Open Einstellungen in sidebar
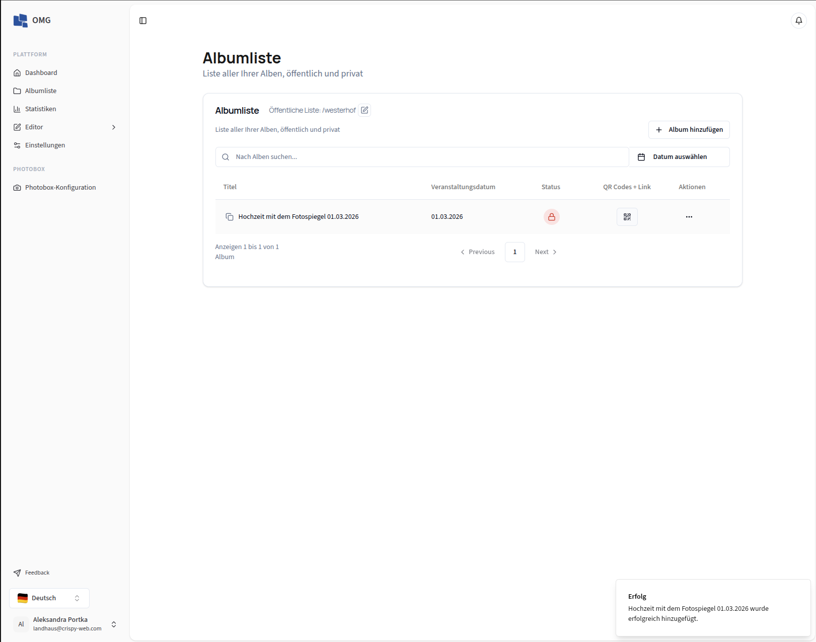 65,145
